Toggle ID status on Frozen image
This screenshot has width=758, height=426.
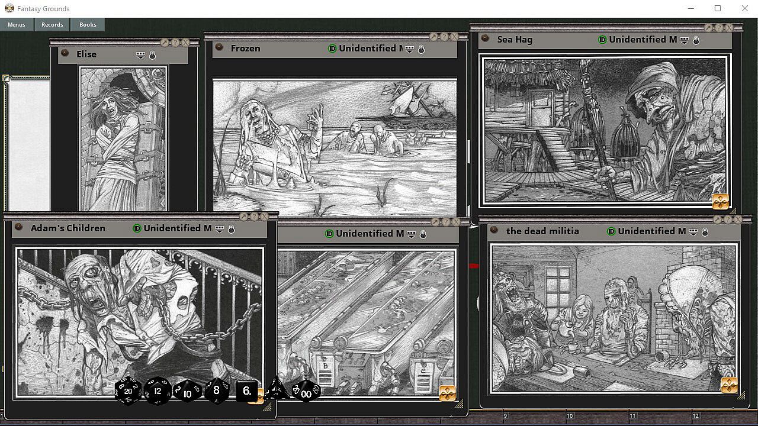click(332, 49)
